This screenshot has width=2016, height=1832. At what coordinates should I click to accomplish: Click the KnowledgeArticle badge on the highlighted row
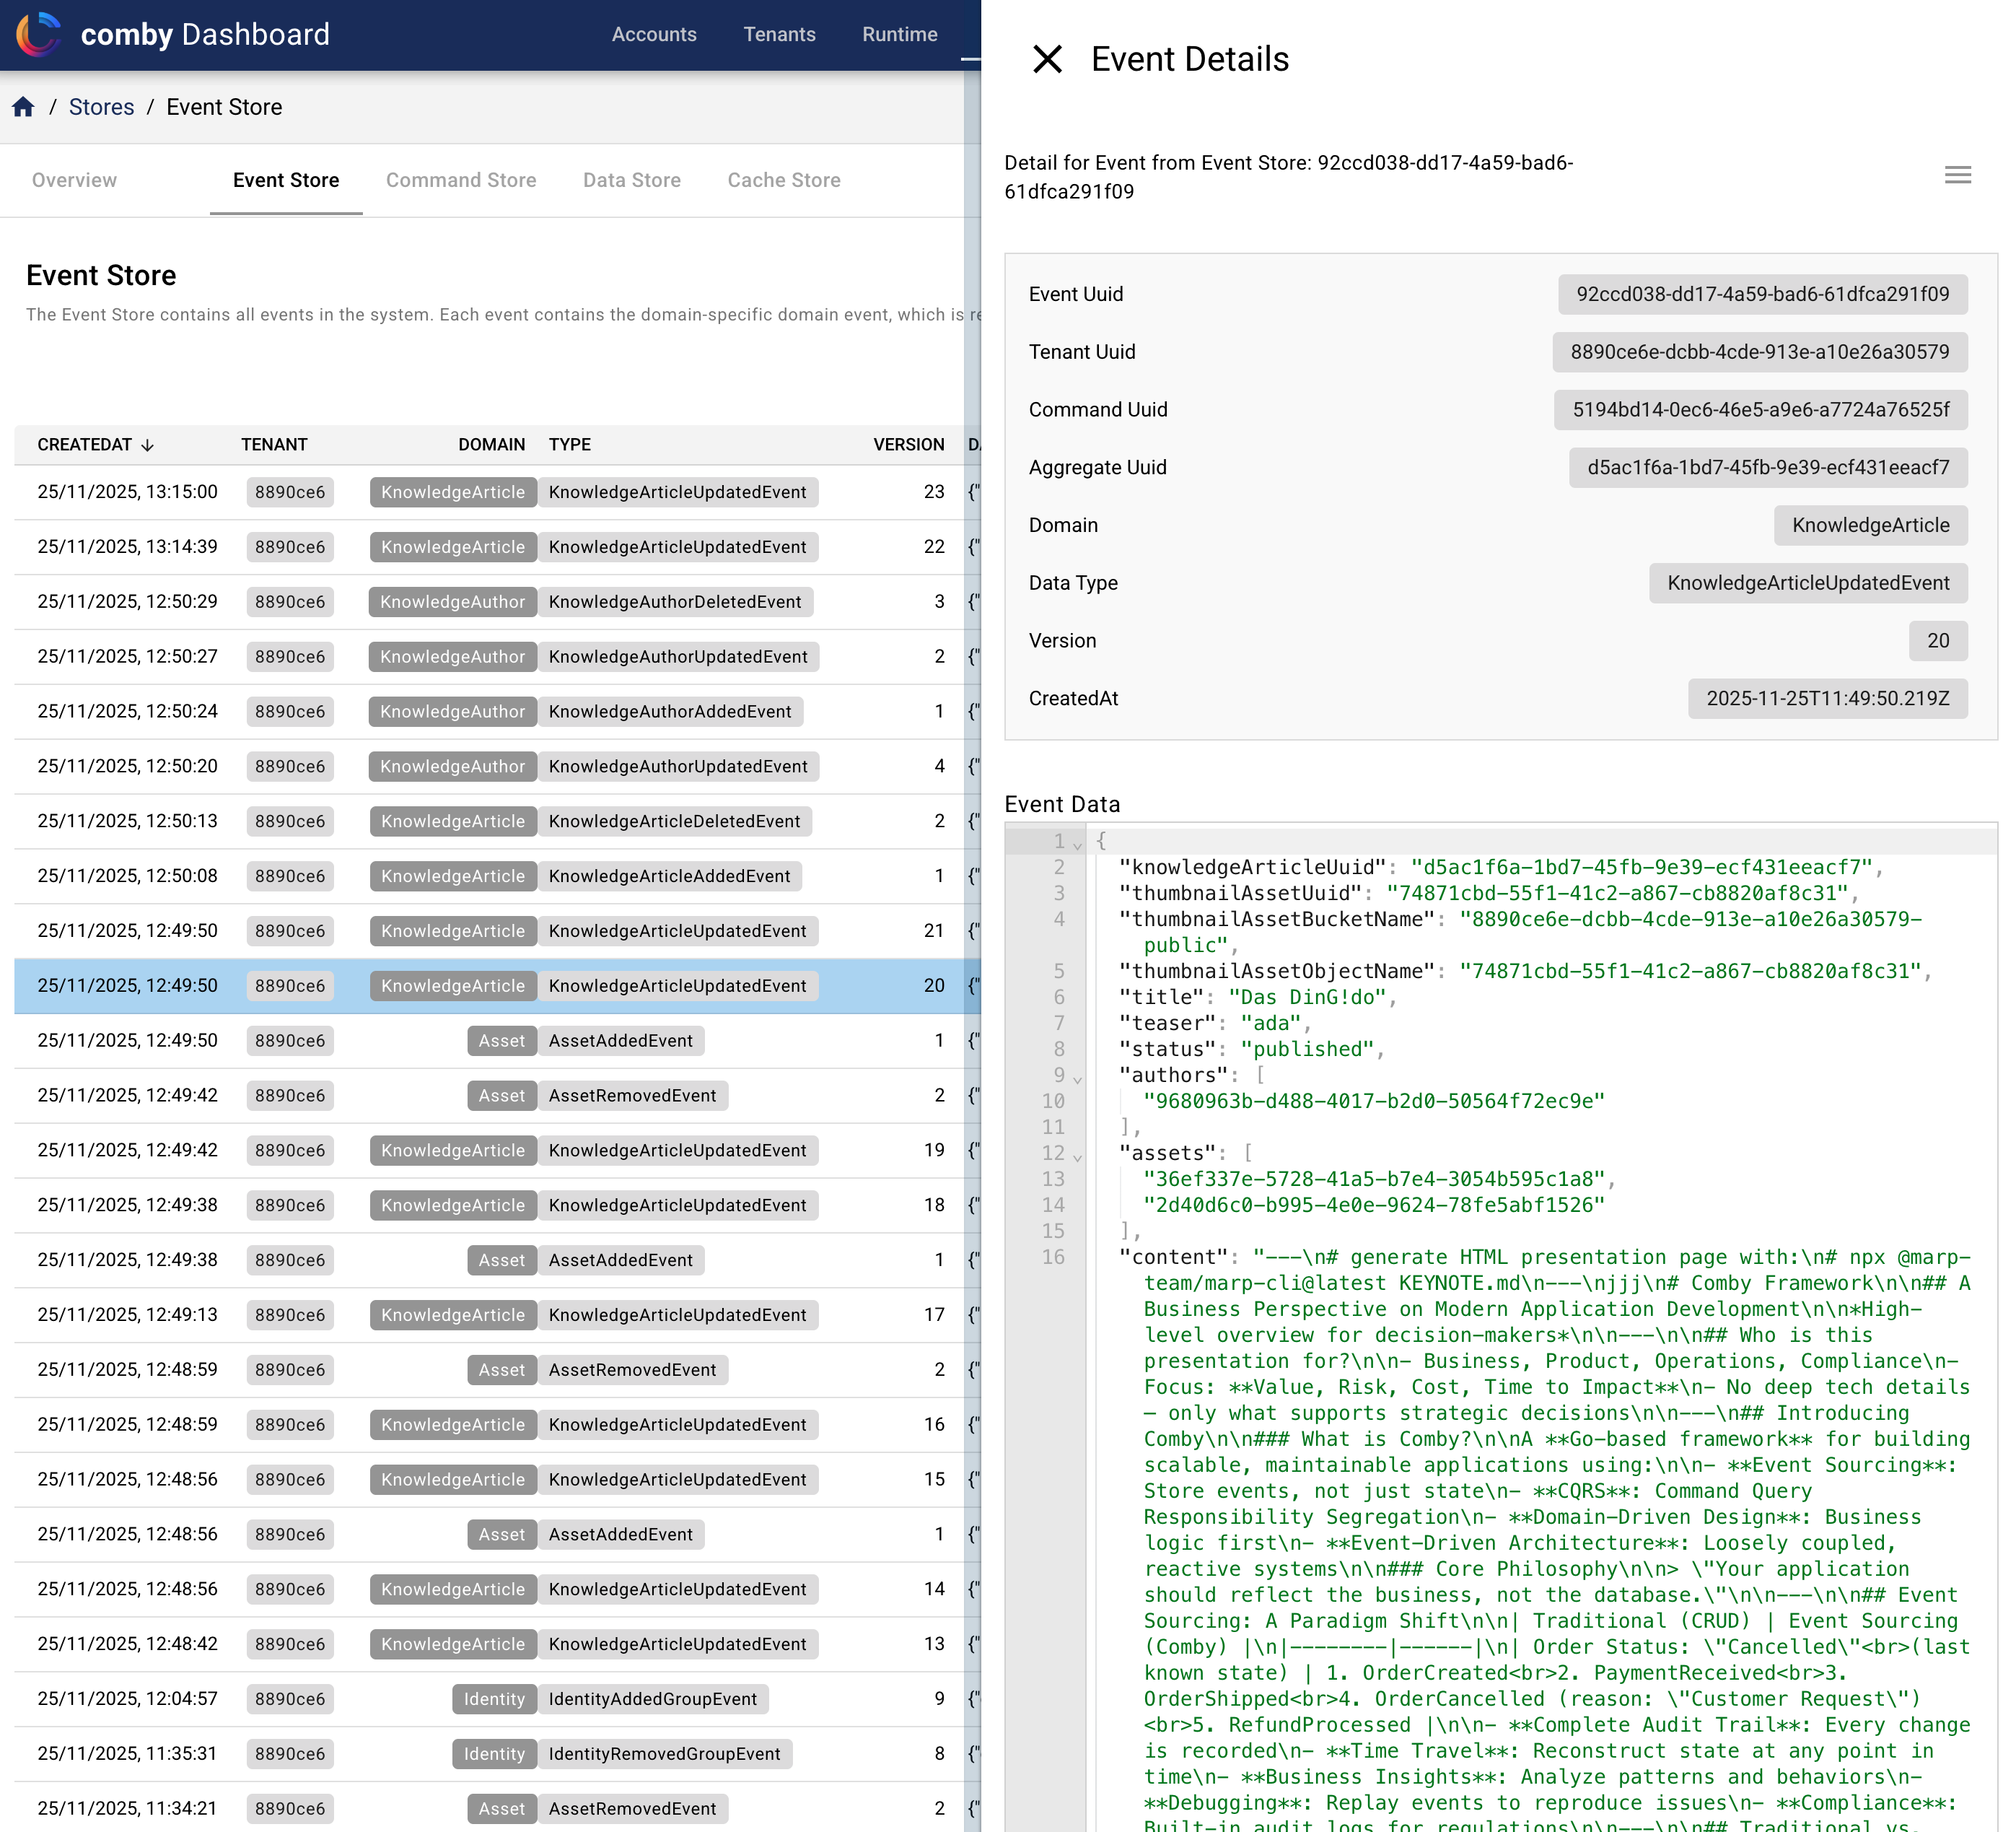point(452,985)
